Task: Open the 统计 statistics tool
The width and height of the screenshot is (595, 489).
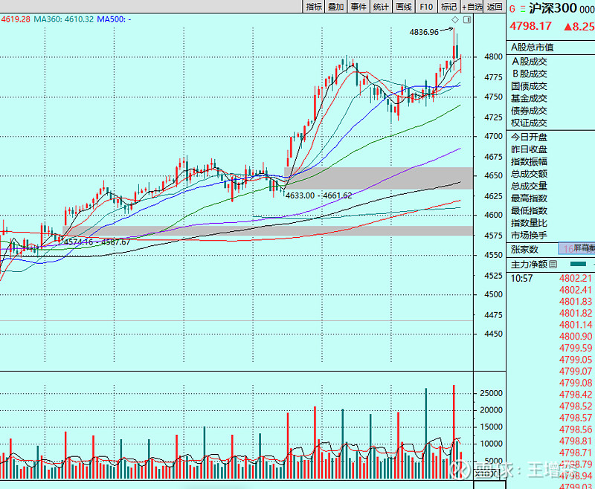Action: (x=381, y=7)
